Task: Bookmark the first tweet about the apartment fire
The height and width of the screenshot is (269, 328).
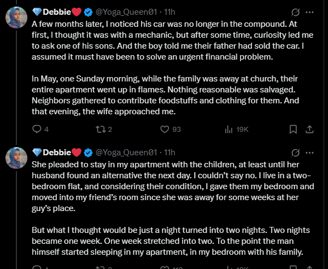Action: click(293, 130)
